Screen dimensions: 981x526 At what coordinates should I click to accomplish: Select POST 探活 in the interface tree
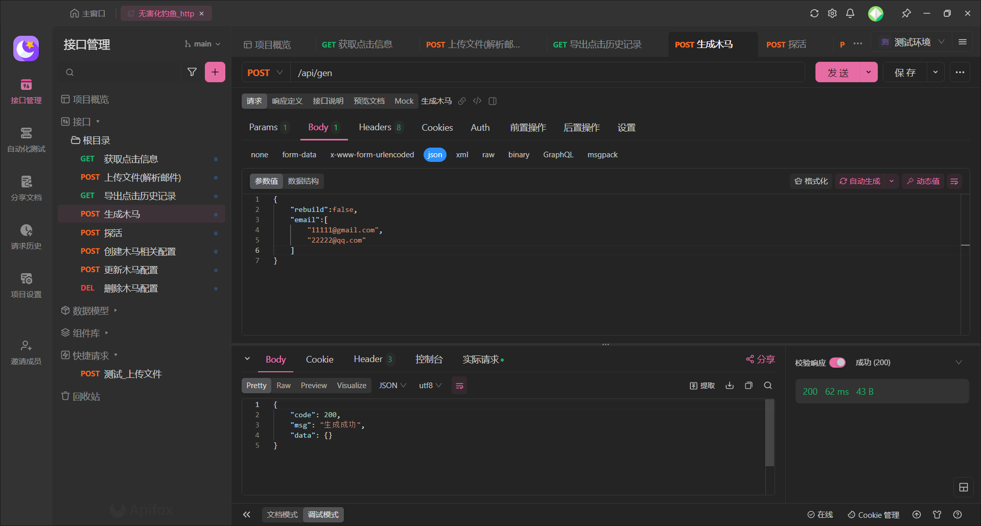coord(142,233)
